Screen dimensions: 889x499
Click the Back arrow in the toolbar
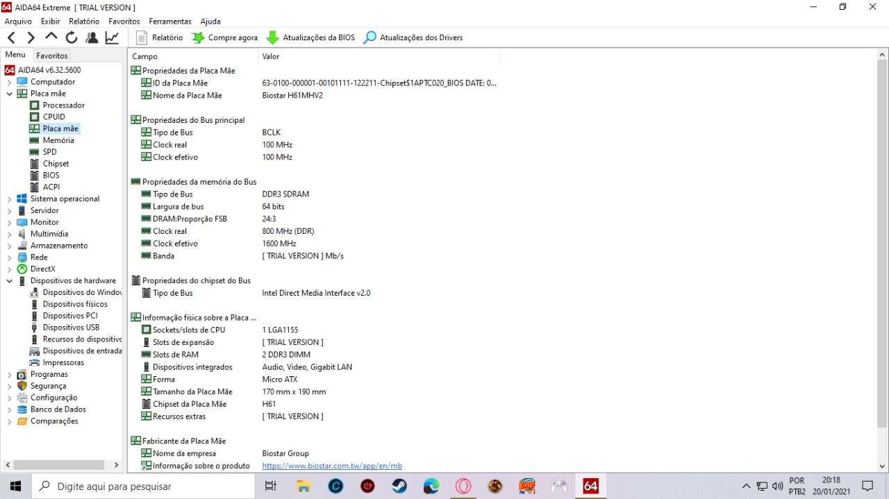click(11, 37)
